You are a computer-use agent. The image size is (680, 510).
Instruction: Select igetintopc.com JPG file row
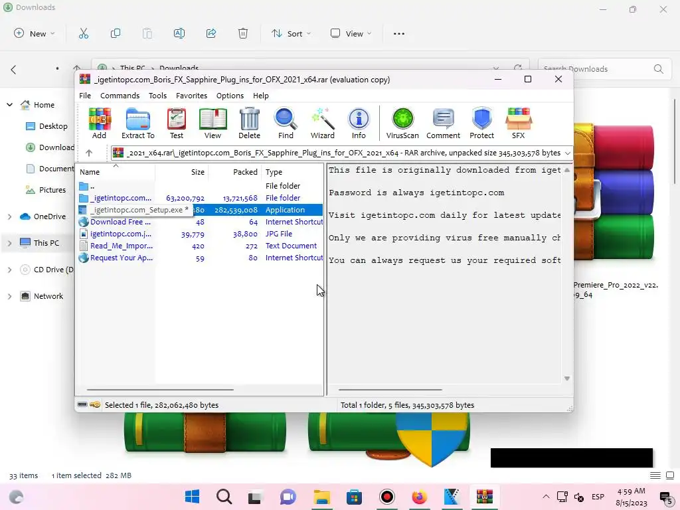tap(200, 234)
